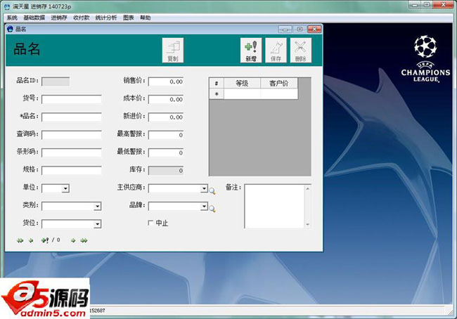Screen dimensions: 457x319
Task: Click the 客户价 column header
Action: click(x=279, y=84)
